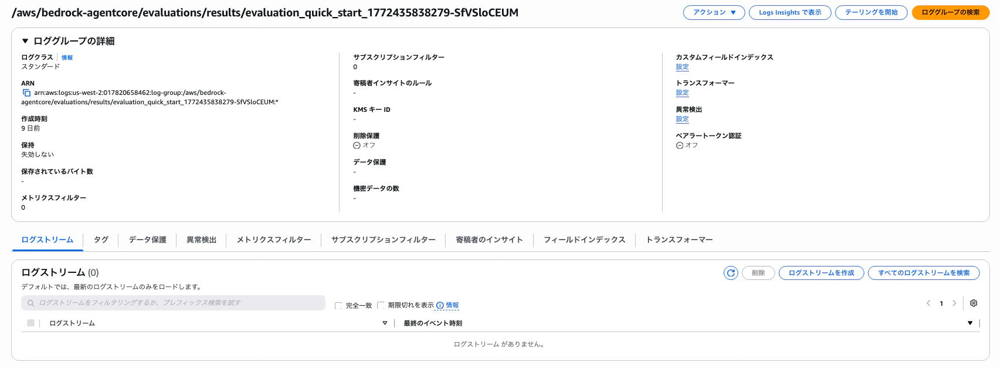This screenshot has width=1001, height=369.
Task: Focus the log stream filter input
Action: pyautogui.click(x=173, y=303)
